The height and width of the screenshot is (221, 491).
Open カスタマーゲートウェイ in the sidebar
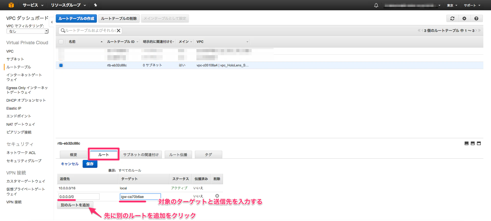point(26,181)
